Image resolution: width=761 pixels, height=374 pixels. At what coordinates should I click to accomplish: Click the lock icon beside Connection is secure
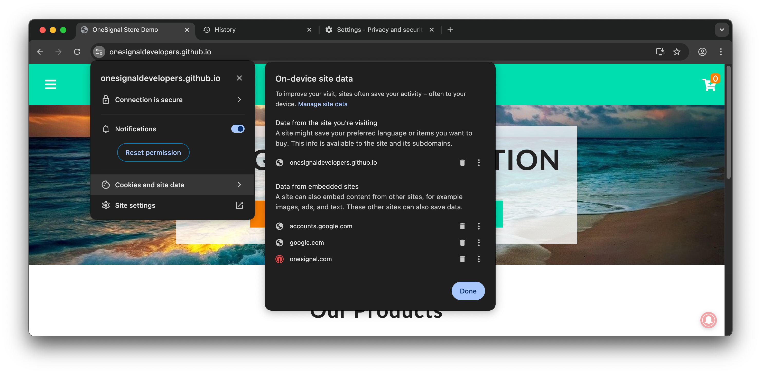[x=106, y=100]
